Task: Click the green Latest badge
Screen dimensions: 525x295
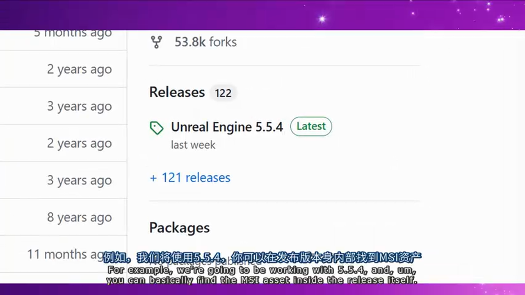Action: [x=311, y=127]
